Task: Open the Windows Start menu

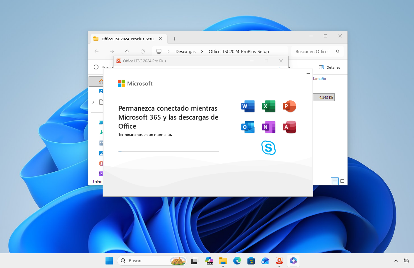Action: 109,261
